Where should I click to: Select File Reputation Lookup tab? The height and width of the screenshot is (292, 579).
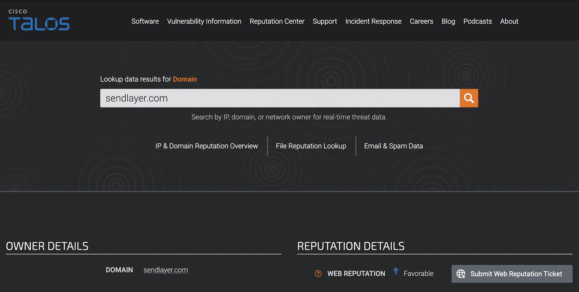click(311, 146)
